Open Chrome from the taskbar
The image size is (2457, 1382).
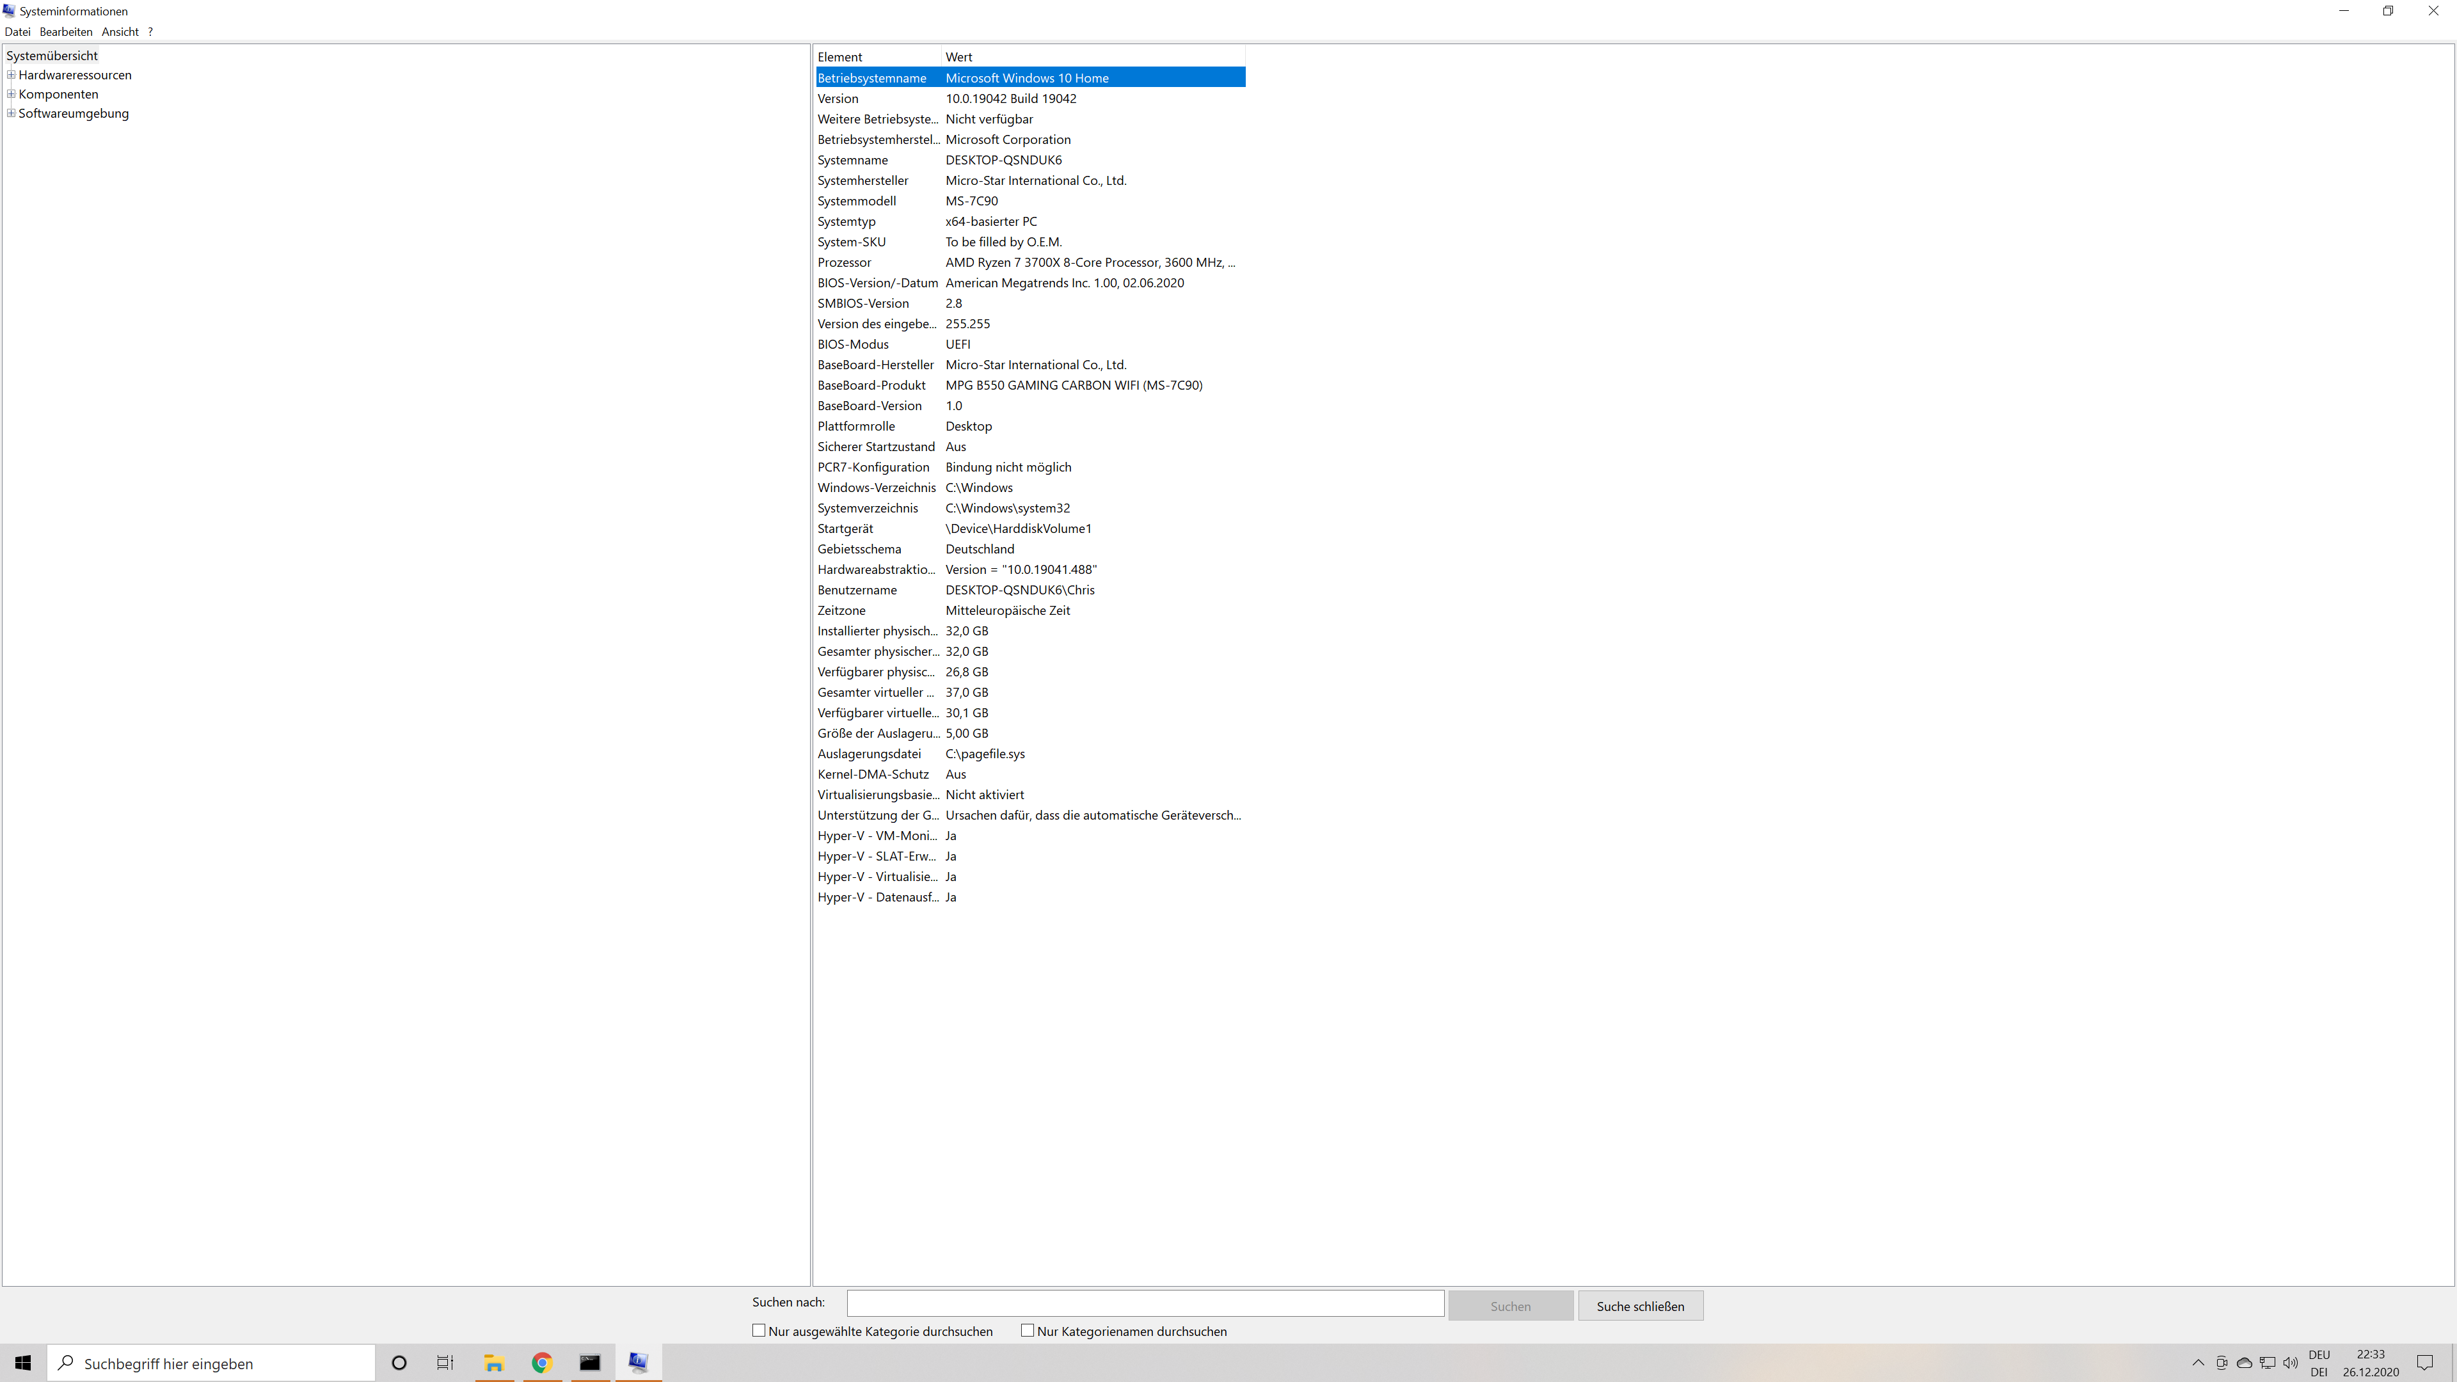pyautogui.click(x=542, y=1363)
